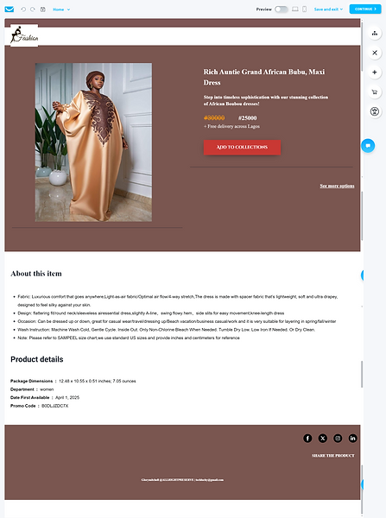Screen dimensions: 386x518
Task: Click the sidebar X tools icon
Action: 375,53
